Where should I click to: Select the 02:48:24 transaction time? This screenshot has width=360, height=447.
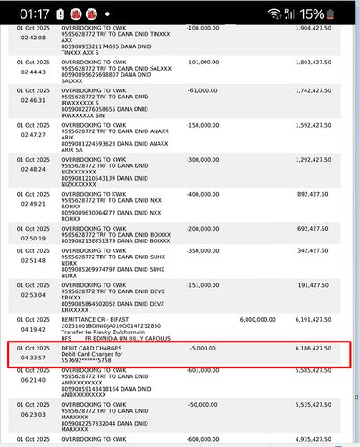coord(33,169)
